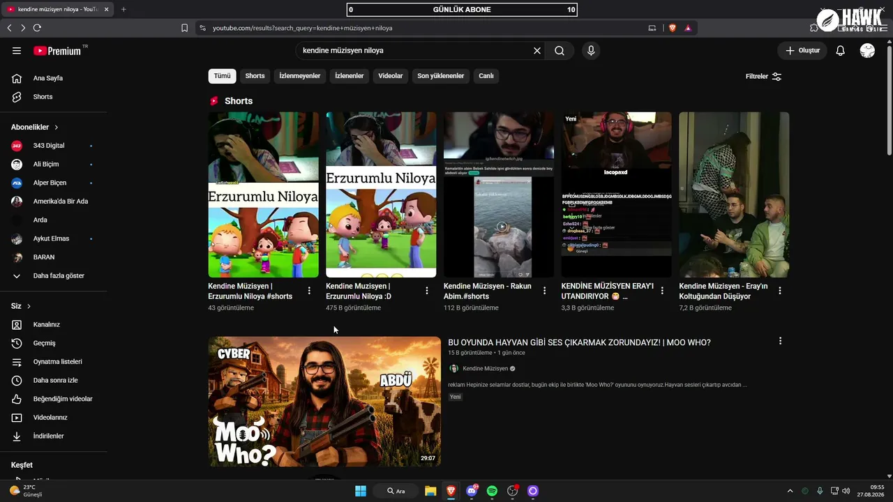The width and height of the screenshot is (893, 502).
Task: Select the Canlı filter chip
Action: 486,76
